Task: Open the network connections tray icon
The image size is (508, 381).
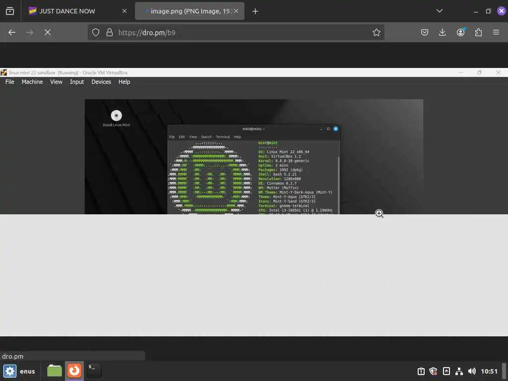Action: click(x=459, y=371)
